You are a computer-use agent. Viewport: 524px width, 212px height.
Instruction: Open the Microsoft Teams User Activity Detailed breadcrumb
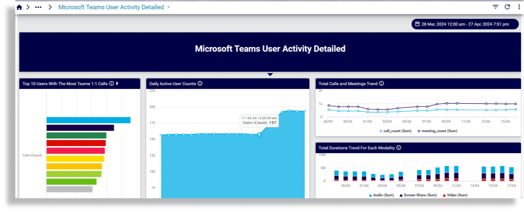[x=111, y=7]
